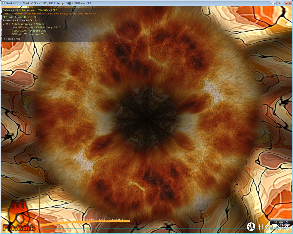
Task: Open the language bar options arrow
Action: pos(291,223)
